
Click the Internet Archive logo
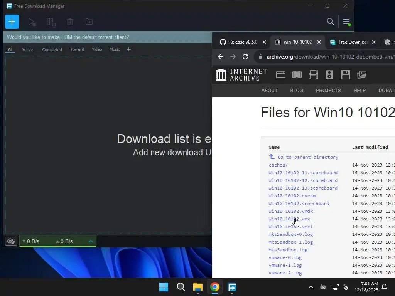[241, 75]
